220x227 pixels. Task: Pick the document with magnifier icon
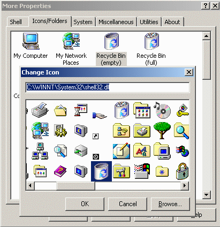point(60,151)
